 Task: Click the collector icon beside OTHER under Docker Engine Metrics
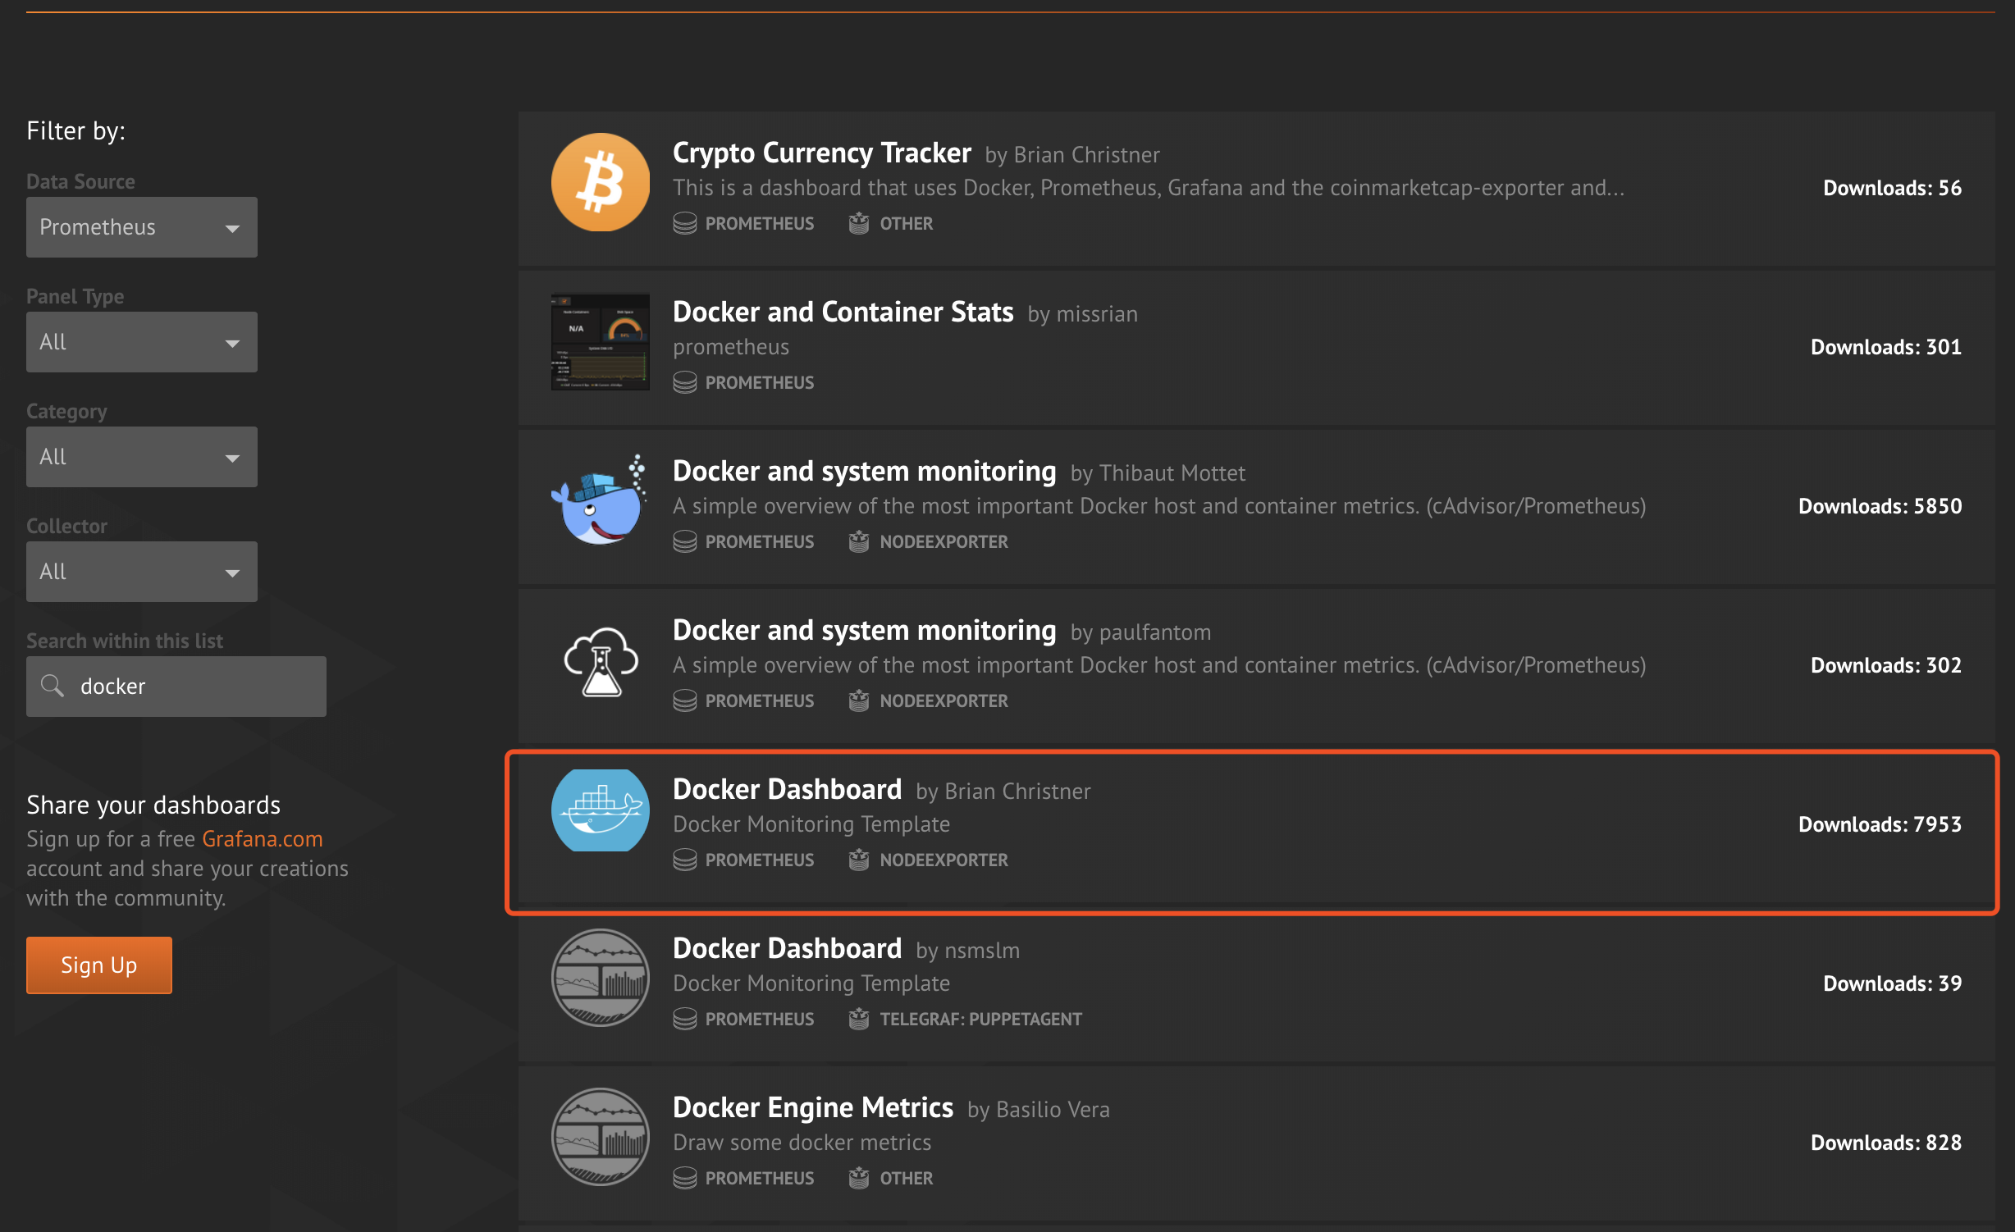pos(859,1178)
